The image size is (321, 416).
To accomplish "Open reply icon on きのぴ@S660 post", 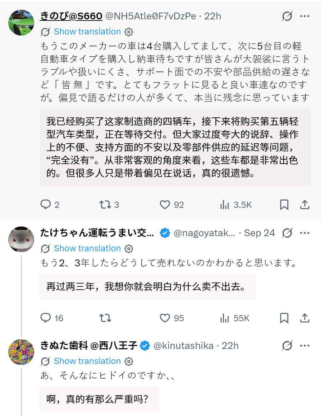I will tap(45, 205).
